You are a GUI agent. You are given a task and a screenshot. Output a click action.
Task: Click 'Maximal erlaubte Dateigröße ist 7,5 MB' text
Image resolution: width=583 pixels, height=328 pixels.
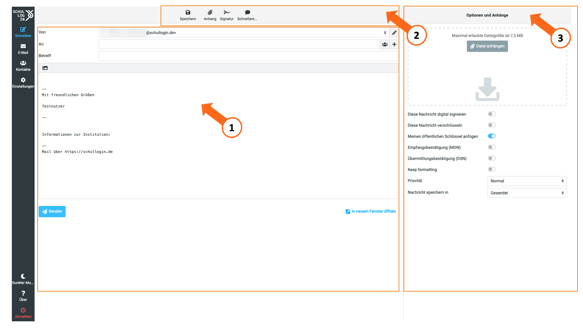[x=487, y=36]
